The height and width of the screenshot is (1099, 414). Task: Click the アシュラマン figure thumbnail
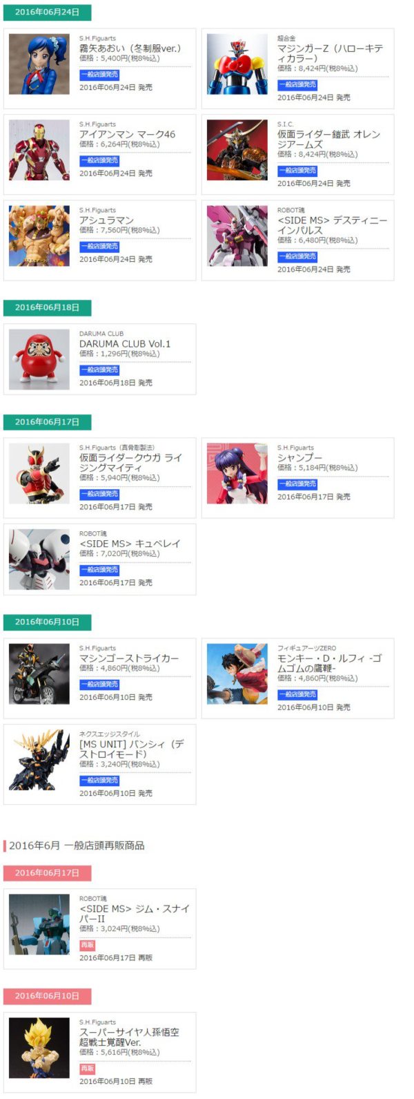(39, 236)
